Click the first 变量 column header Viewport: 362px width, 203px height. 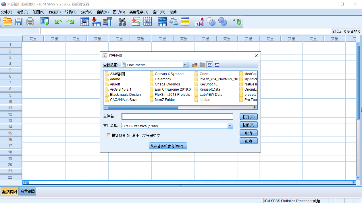pyautogui.click(x=33, y=39)
